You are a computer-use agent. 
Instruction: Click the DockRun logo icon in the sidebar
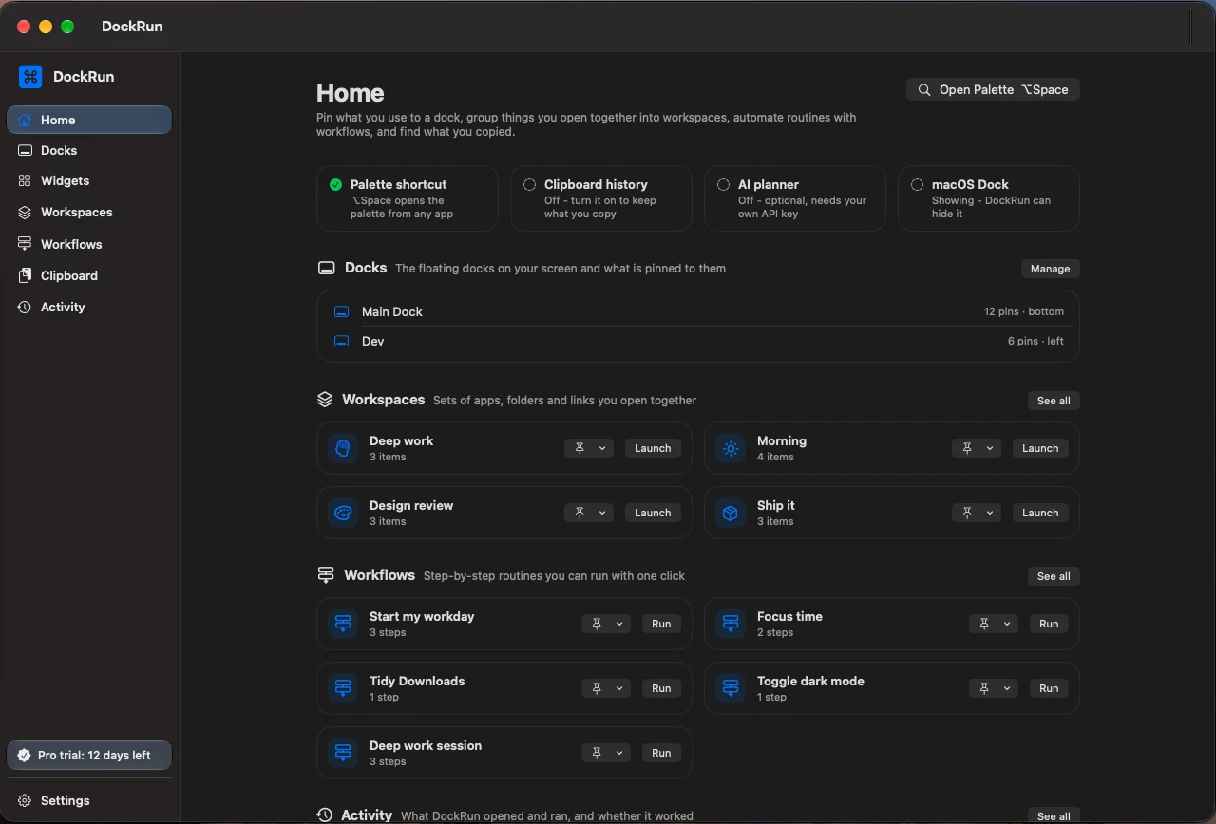point(30,77)
